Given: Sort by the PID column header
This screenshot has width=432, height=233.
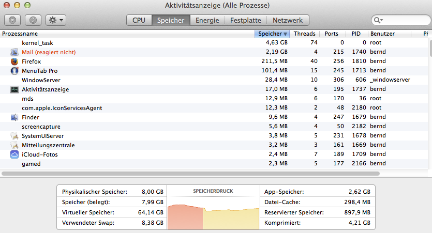Looking at the screenshot, I should (356, 34).
